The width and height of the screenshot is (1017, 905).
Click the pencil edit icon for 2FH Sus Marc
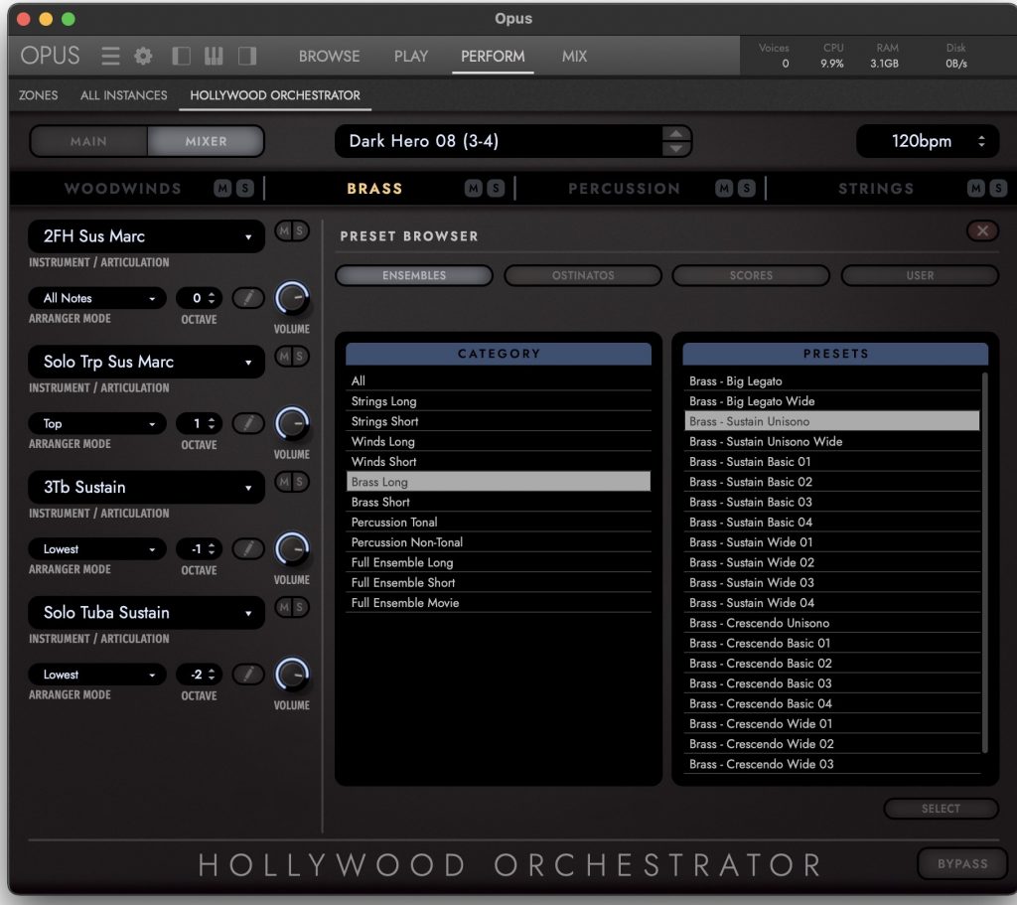pos(247,298)
